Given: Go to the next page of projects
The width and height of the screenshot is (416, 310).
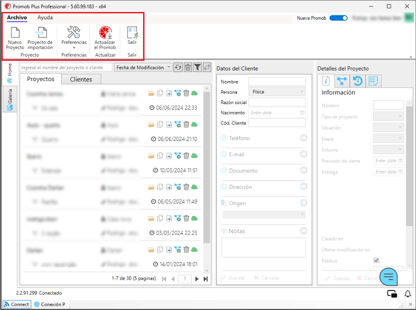Looking at the screenshot, I should (x=197, y=279).
